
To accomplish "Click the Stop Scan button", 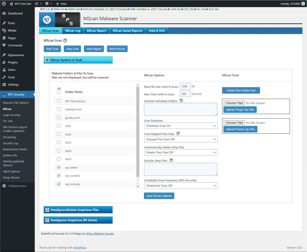I will (x=73, y=49).
